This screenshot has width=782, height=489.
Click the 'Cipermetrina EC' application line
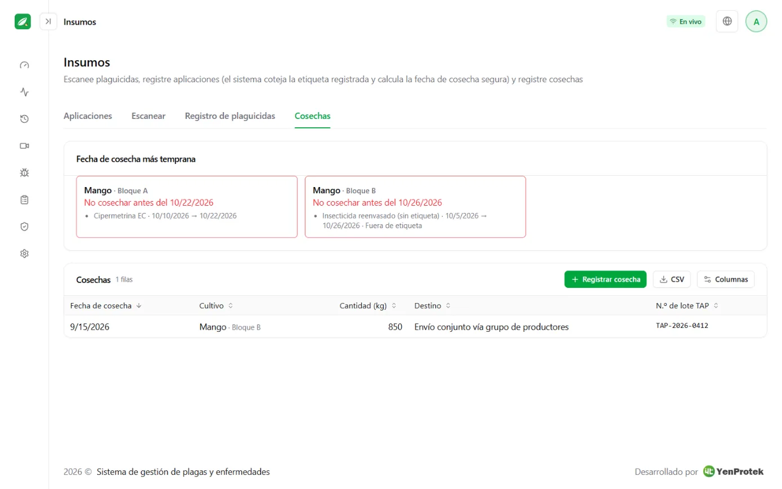click(165, 216)
